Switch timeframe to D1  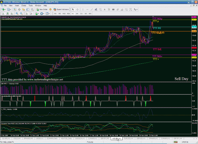81,14
